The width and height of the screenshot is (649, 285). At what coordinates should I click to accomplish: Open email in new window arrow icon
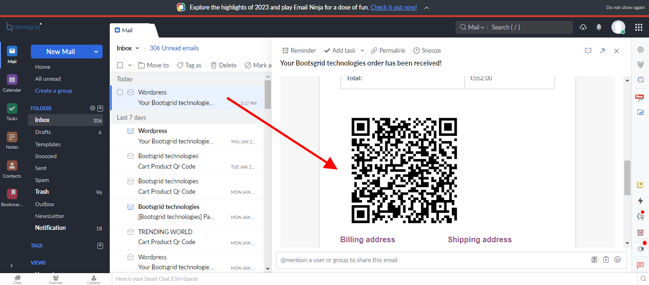pos(602,51)
